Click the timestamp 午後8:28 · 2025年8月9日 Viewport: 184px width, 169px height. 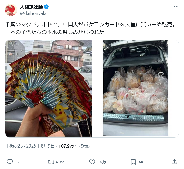pos(30,146)
